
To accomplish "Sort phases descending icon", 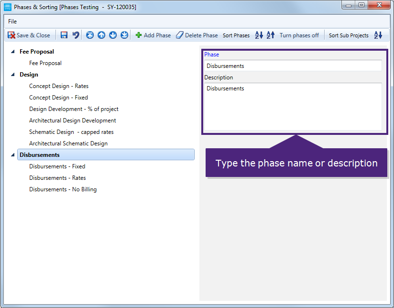I will pyautogui.click(x=271, y=35).
